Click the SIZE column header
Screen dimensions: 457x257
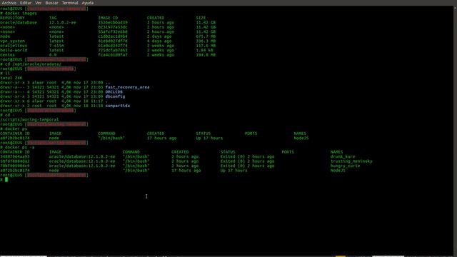click(x=201, y=18)
